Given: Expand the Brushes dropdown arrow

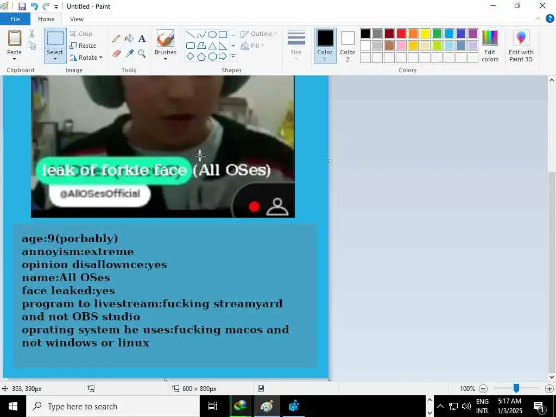Looking at the screenshot, I should point(166,59).
